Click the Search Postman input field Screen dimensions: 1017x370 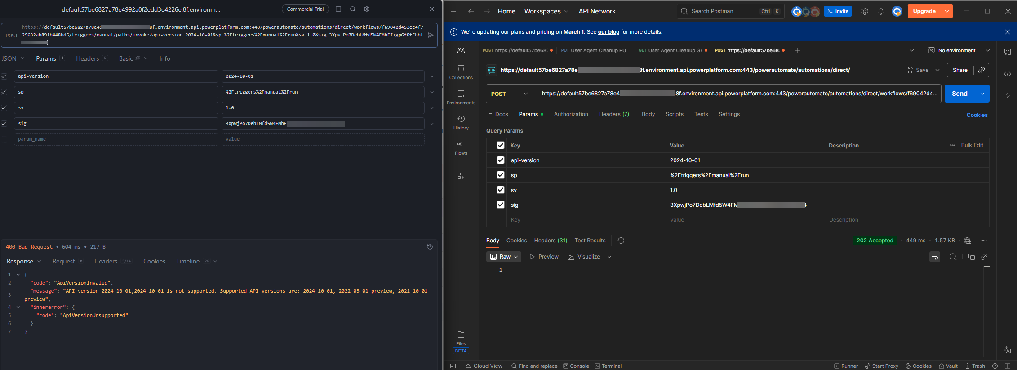click(x=724, y=11)
